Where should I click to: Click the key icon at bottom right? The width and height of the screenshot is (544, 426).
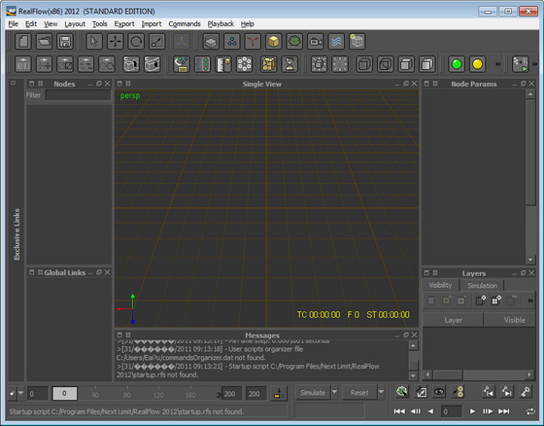(x=526, y=392)
